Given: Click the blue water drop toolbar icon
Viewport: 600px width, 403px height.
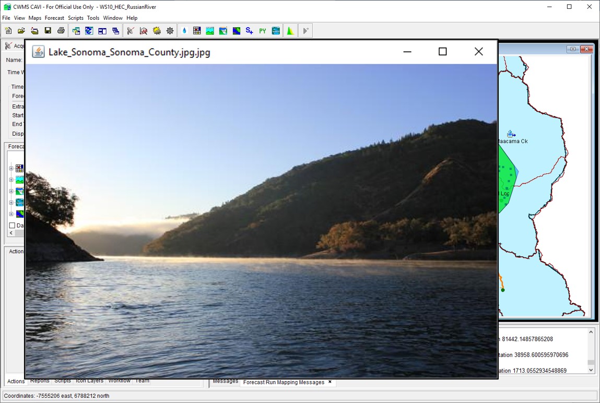Looking at the screenshot, I should [x=184, y=31].
